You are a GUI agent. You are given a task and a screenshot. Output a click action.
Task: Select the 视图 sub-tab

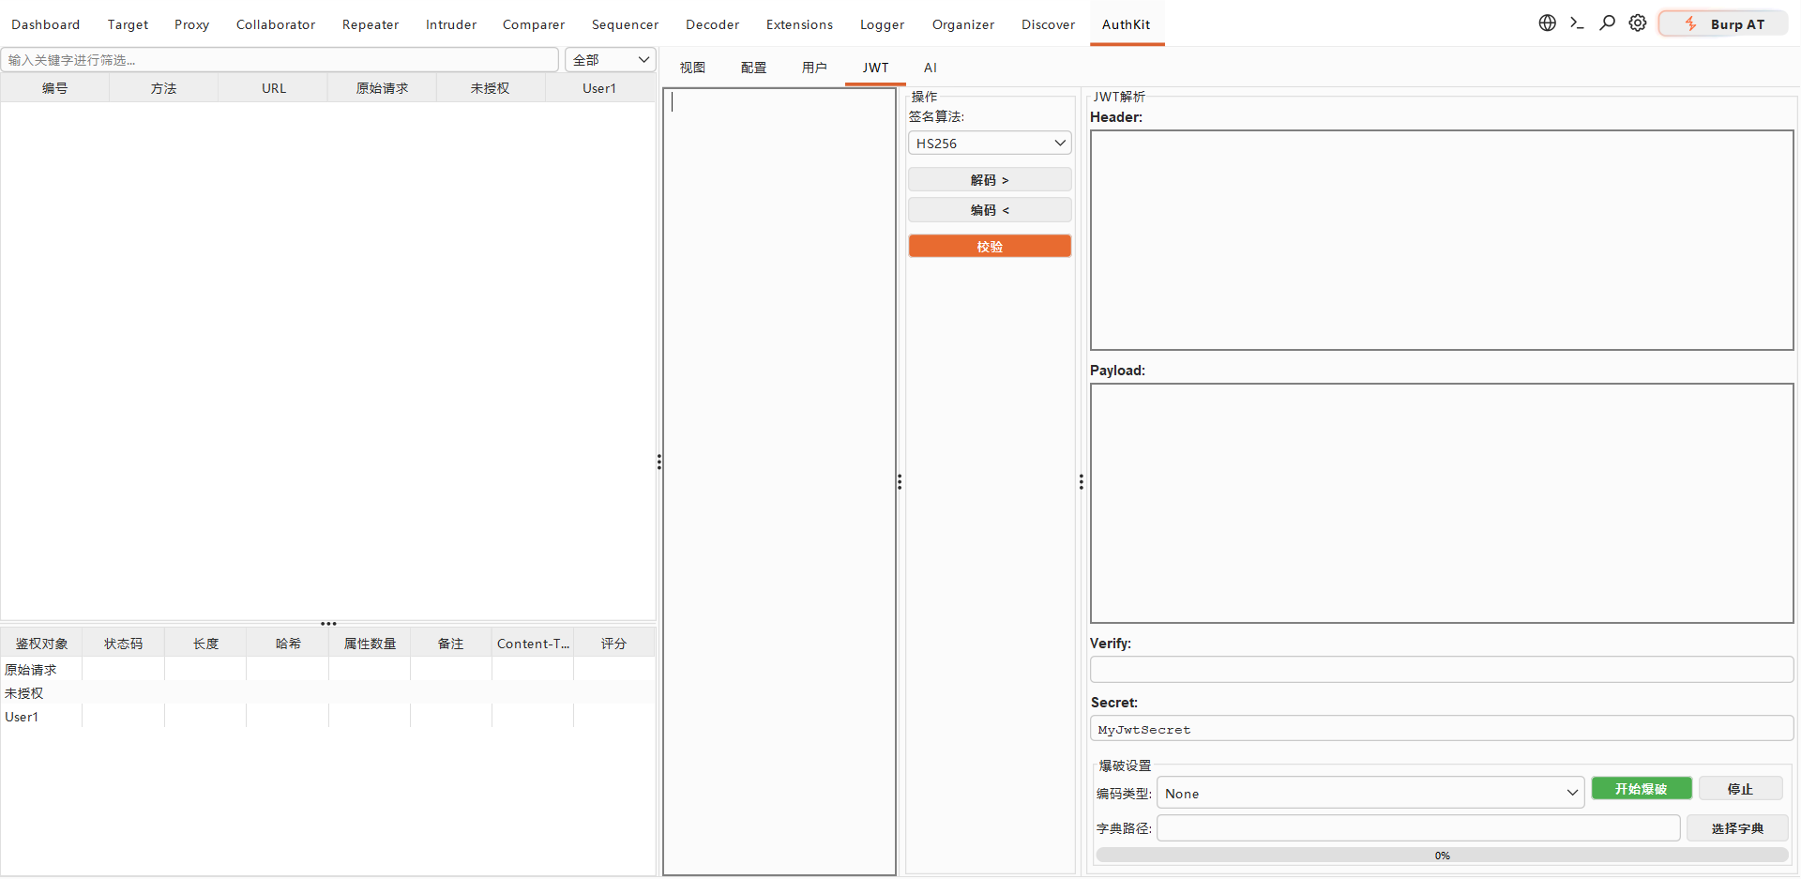[x=692, y=68]
